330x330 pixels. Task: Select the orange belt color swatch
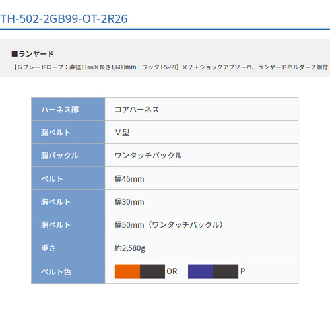[x=140, y=271]
